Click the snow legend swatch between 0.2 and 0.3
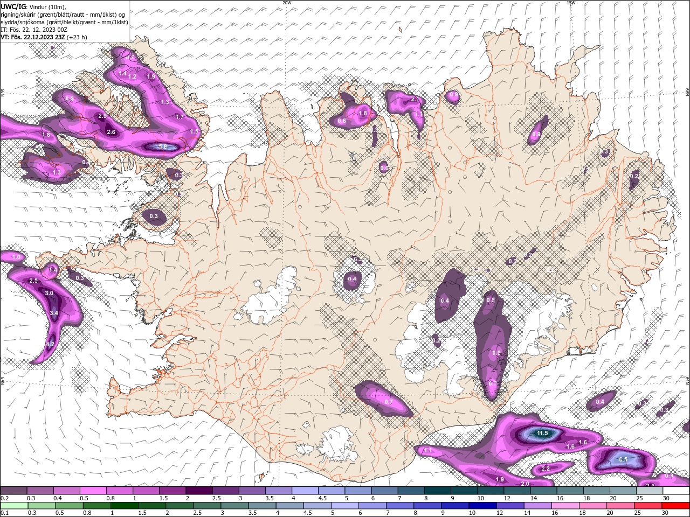 [13, 491]
